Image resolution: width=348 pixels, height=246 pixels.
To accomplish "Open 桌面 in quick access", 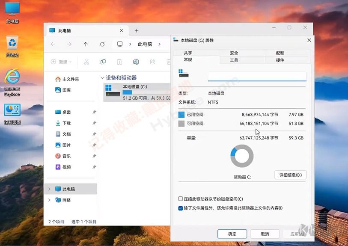I will [x=63, y=112].
